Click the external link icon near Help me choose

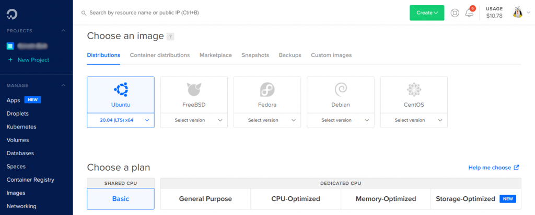pos(517,168)
